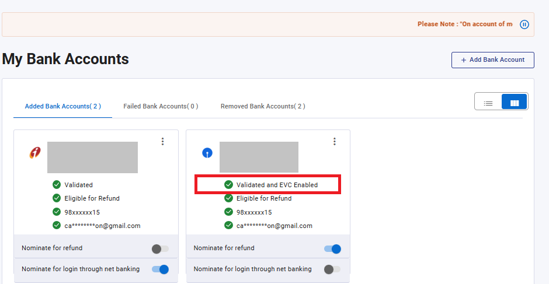Open the Failed Bank Accounts tab
The image size is (549, 284).
pos(161,106)
